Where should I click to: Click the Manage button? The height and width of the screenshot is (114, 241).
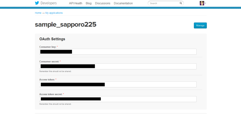coord(200,26)
